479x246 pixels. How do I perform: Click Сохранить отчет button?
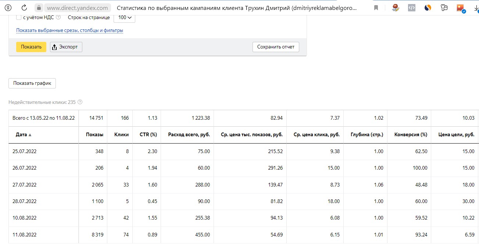tap(276, 47)
